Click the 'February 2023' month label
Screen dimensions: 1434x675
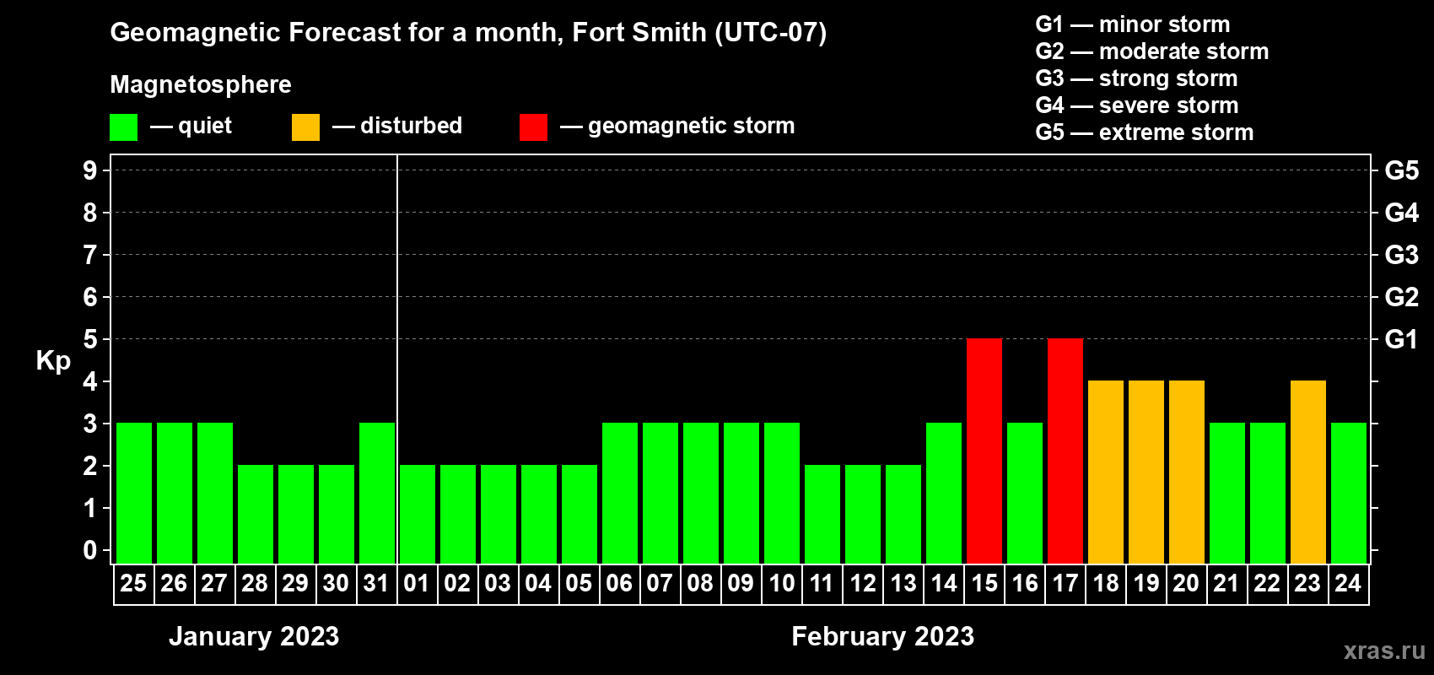[x=883, y=636]
